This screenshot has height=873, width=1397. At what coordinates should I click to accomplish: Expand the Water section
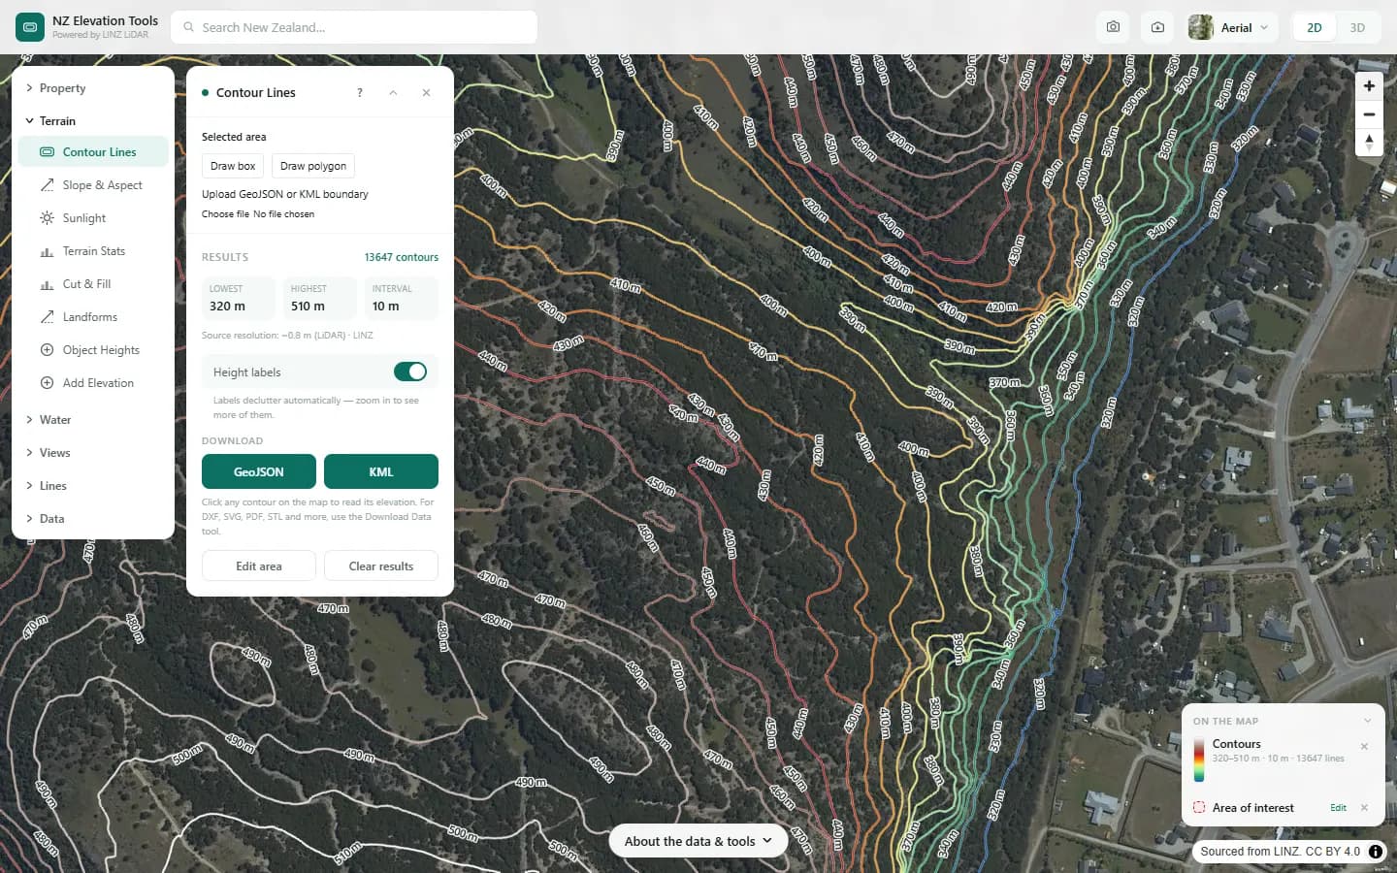93,420
